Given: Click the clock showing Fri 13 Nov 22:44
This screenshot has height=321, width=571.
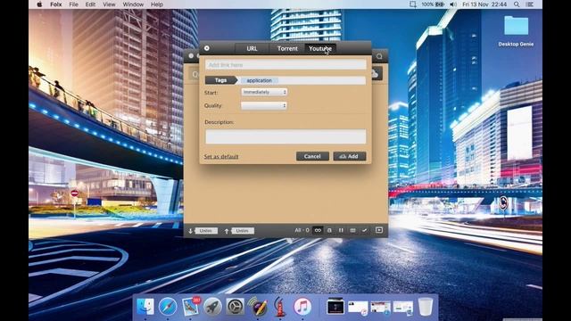Looking at the screenshot, I should coord(484,4).
